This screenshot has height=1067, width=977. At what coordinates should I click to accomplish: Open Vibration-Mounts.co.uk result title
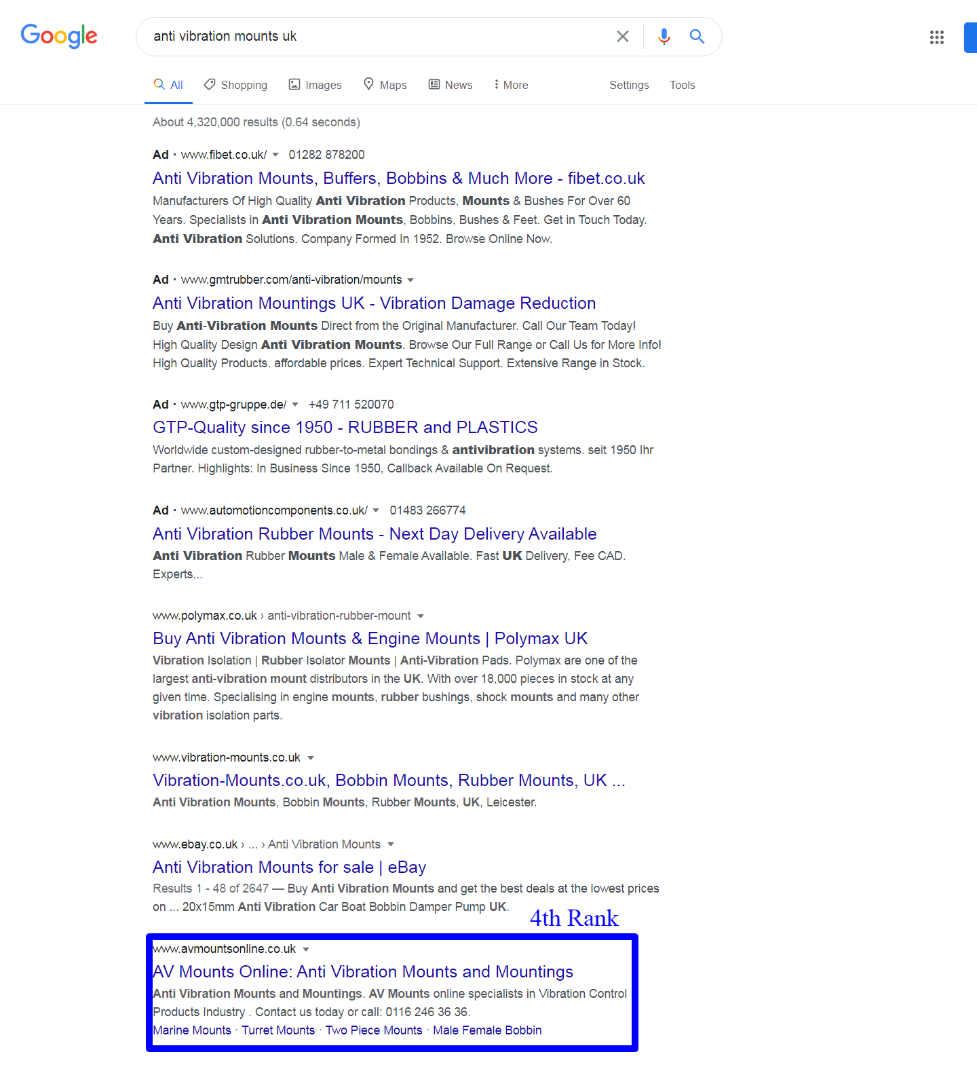[389, 781]
